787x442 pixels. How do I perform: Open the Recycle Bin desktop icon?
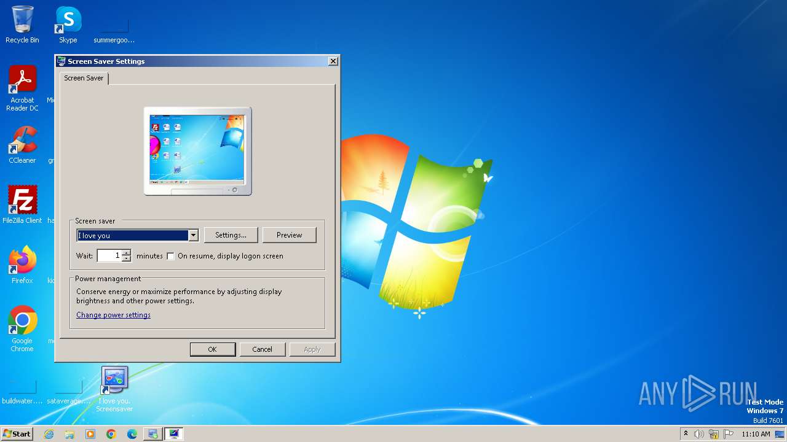(22, 25)
